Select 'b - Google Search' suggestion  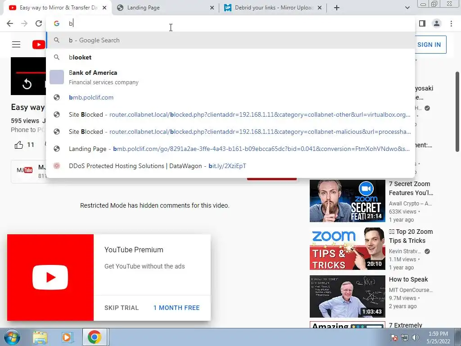pyautogui.click(x=231, y=40)
